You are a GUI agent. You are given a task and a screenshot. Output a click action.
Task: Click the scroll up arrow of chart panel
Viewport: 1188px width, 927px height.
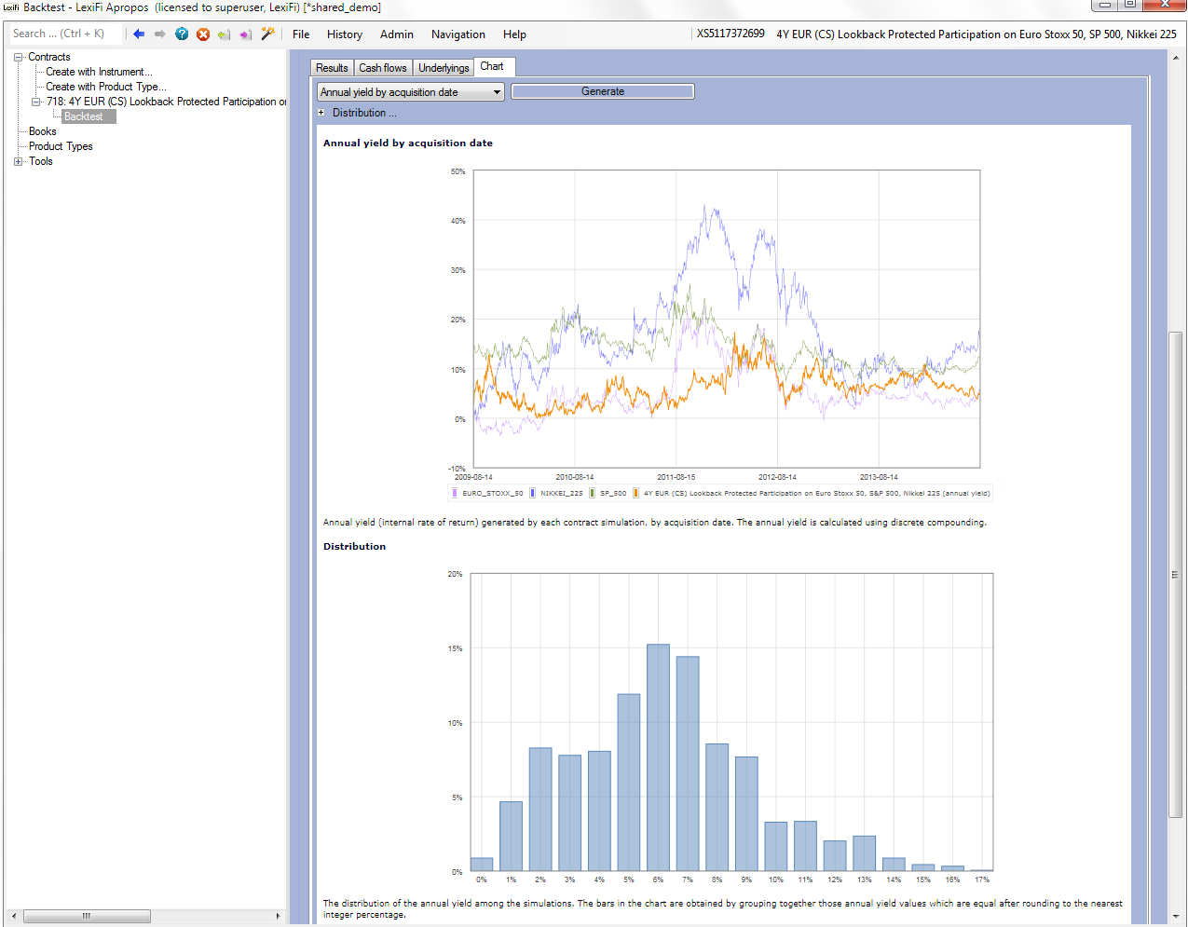click(x=1176, y=58)
